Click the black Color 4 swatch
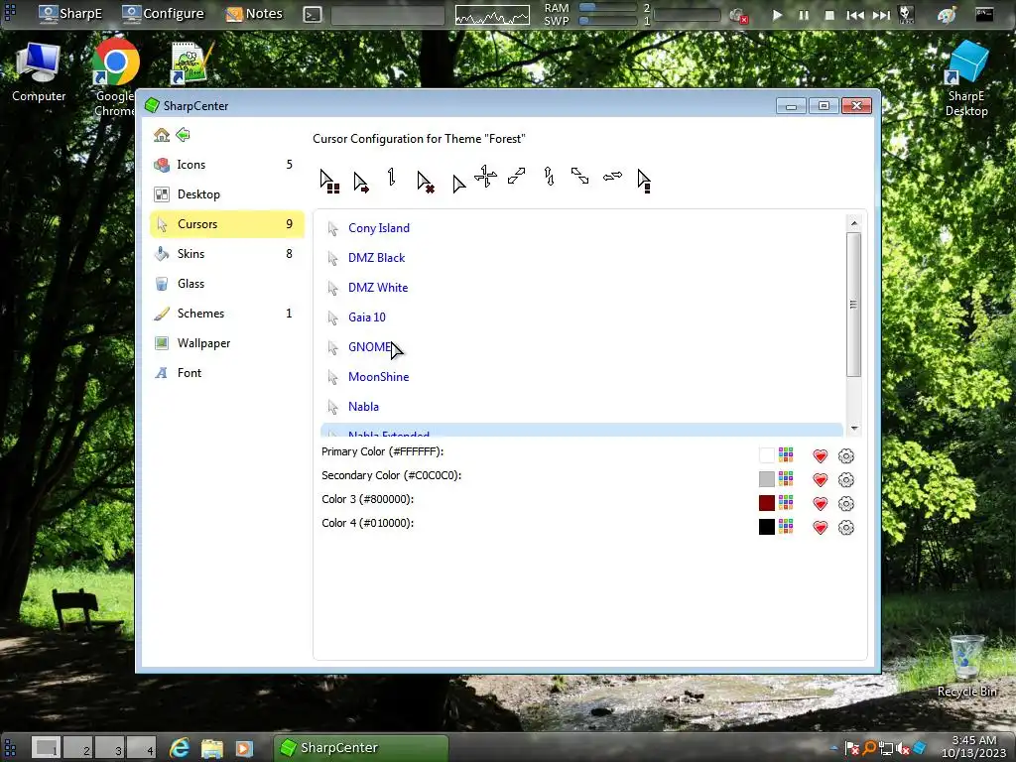1016x762 pixels. click(x=767, y=527)
